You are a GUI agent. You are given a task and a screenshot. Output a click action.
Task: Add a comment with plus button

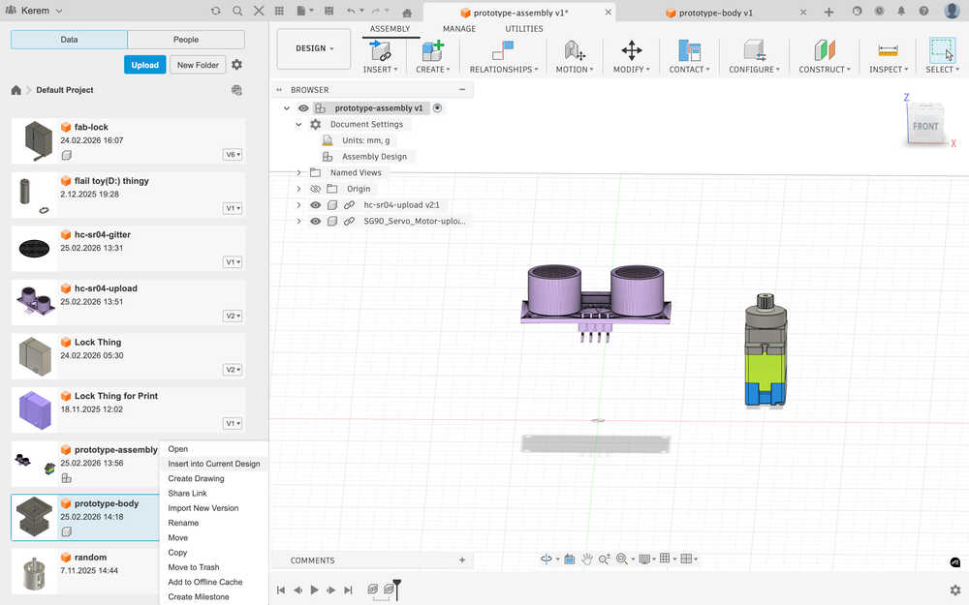(461, 560)
